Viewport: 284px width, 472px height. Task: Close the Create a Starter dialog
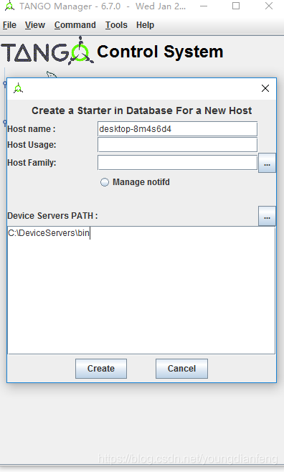coord(265,88)
